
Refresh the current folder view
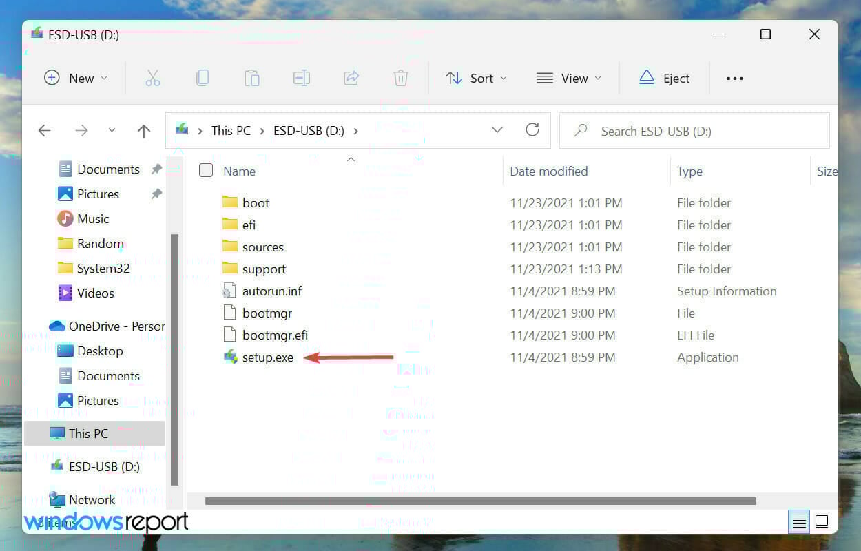[x=532, y=130]
